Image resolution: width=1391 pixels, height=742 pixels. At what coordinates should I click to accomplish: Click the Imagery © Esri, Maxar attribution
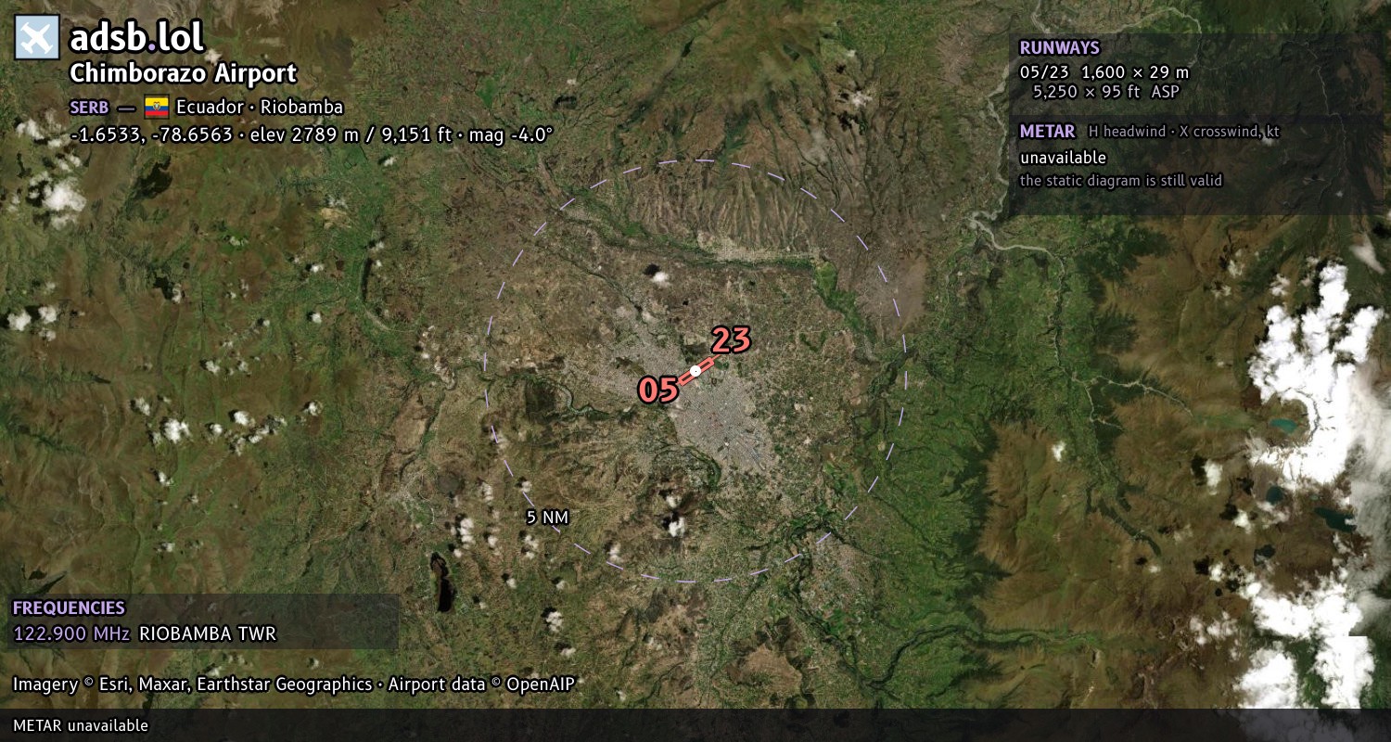coord(192,684)
